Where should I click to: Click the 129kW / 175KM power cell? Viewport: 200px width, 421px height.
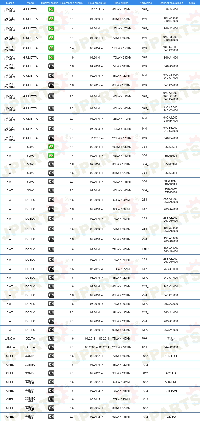pyautogui.click(x=121, y=138)
